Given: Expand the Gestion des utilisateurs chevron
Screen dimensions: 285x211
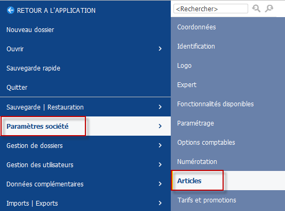Looking at the screenshot, I should [x=160, y=165].
